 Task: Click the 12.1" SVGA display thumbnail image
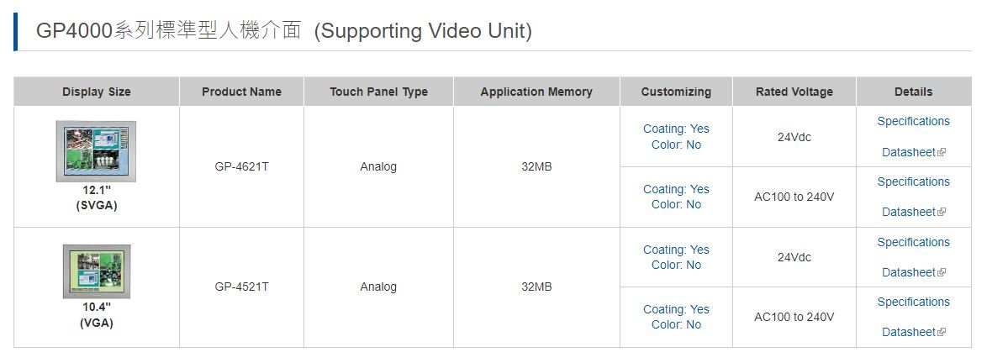pos(96,151)
